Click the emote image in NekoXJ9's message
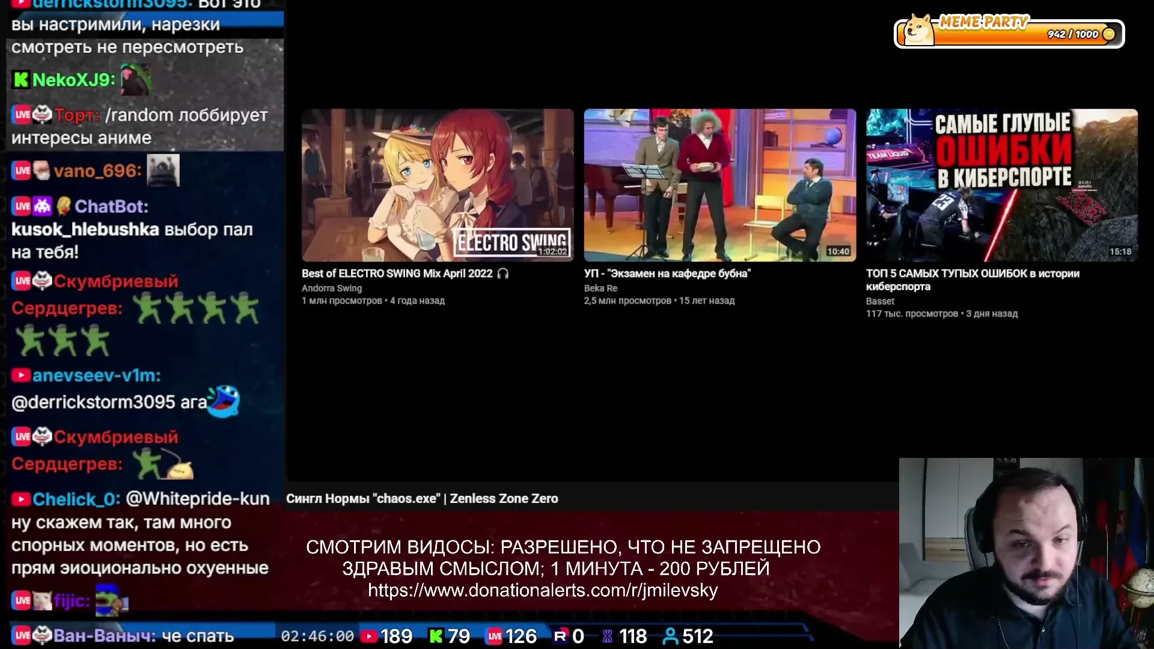The width and height of the screenshot is (1154, 649). [x=135, y=81]
